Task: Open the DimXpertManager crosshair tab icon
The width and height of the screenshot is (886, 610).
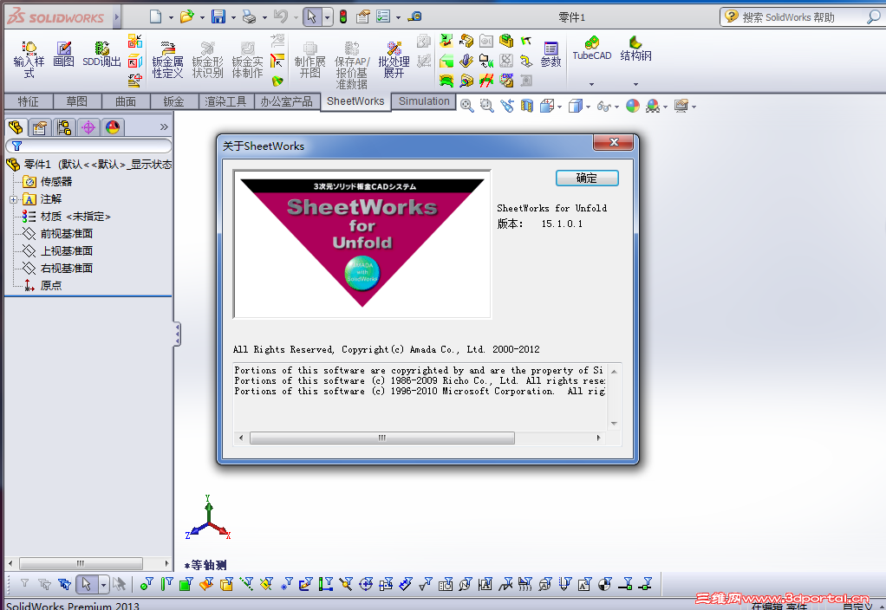Action: 88,127
